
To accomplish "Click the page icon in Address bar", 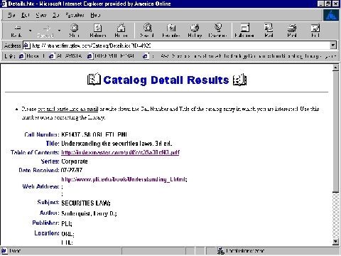I will [26, 46].
